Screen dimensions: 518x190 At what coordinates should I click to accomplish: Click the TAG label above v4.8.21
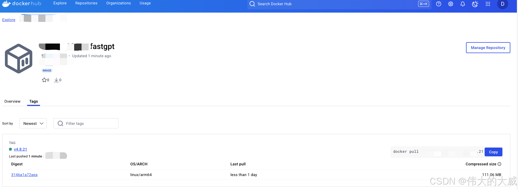(12, 143)
